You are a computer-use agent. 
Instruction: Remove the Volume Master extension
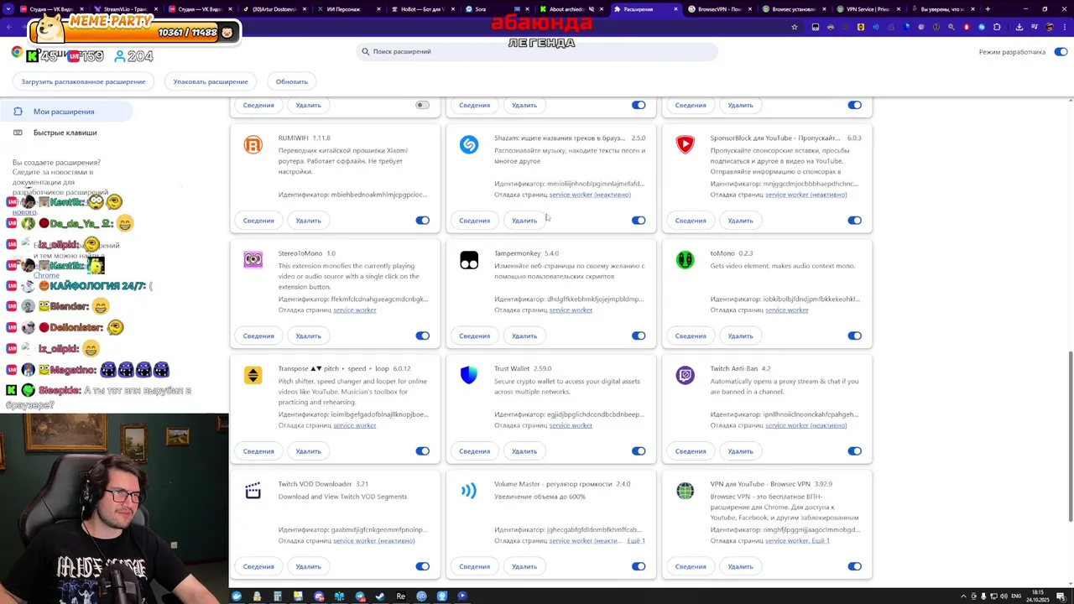(x=524, y=566)
